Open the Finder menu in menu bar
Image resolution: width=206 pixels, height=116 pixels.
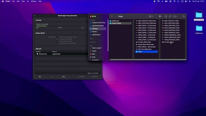click(x=8, y=1)
